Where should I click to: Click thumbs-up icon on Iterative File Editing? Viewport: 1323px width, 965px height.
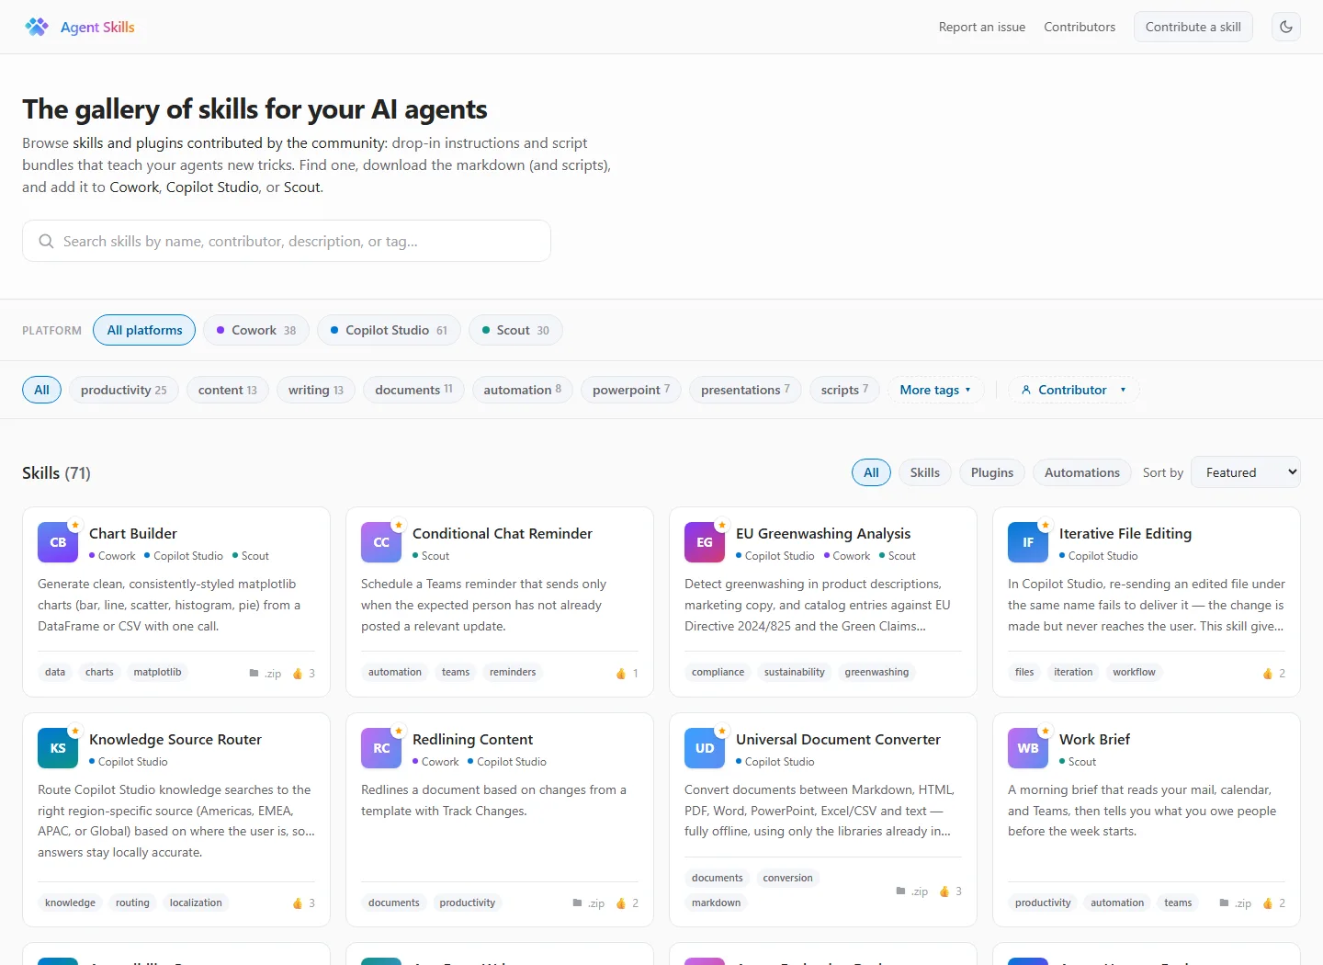pyautogui.click(x=1268, y=674)
